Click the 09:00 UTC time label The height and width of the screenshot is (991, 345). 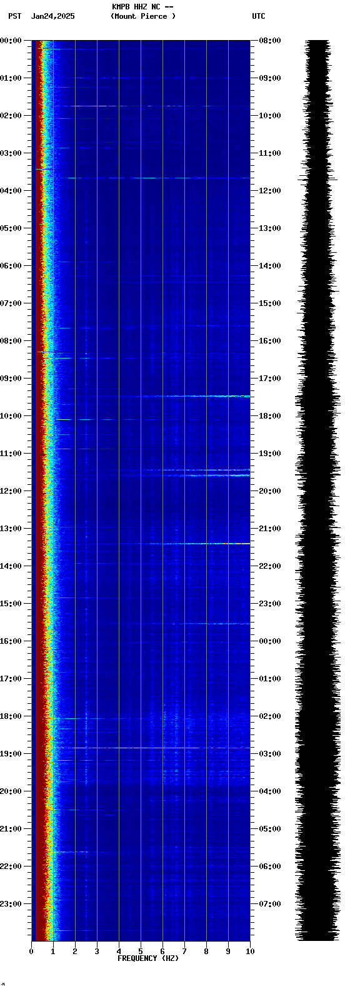tap(270, 78)
